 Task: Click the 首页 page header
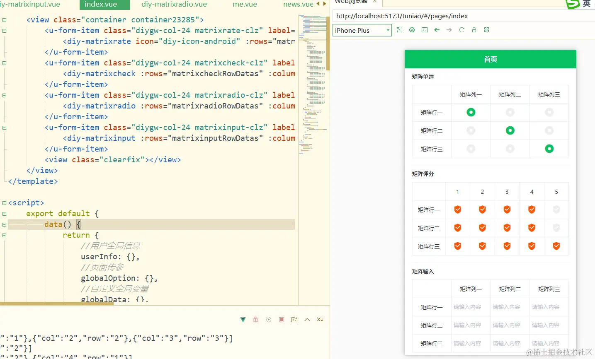pyautogui.click(x=491, y=59)
